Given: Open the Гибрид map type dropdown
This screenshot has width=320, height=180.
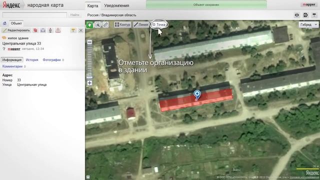Looking at the screenshot, I should [x=309, y=24].
